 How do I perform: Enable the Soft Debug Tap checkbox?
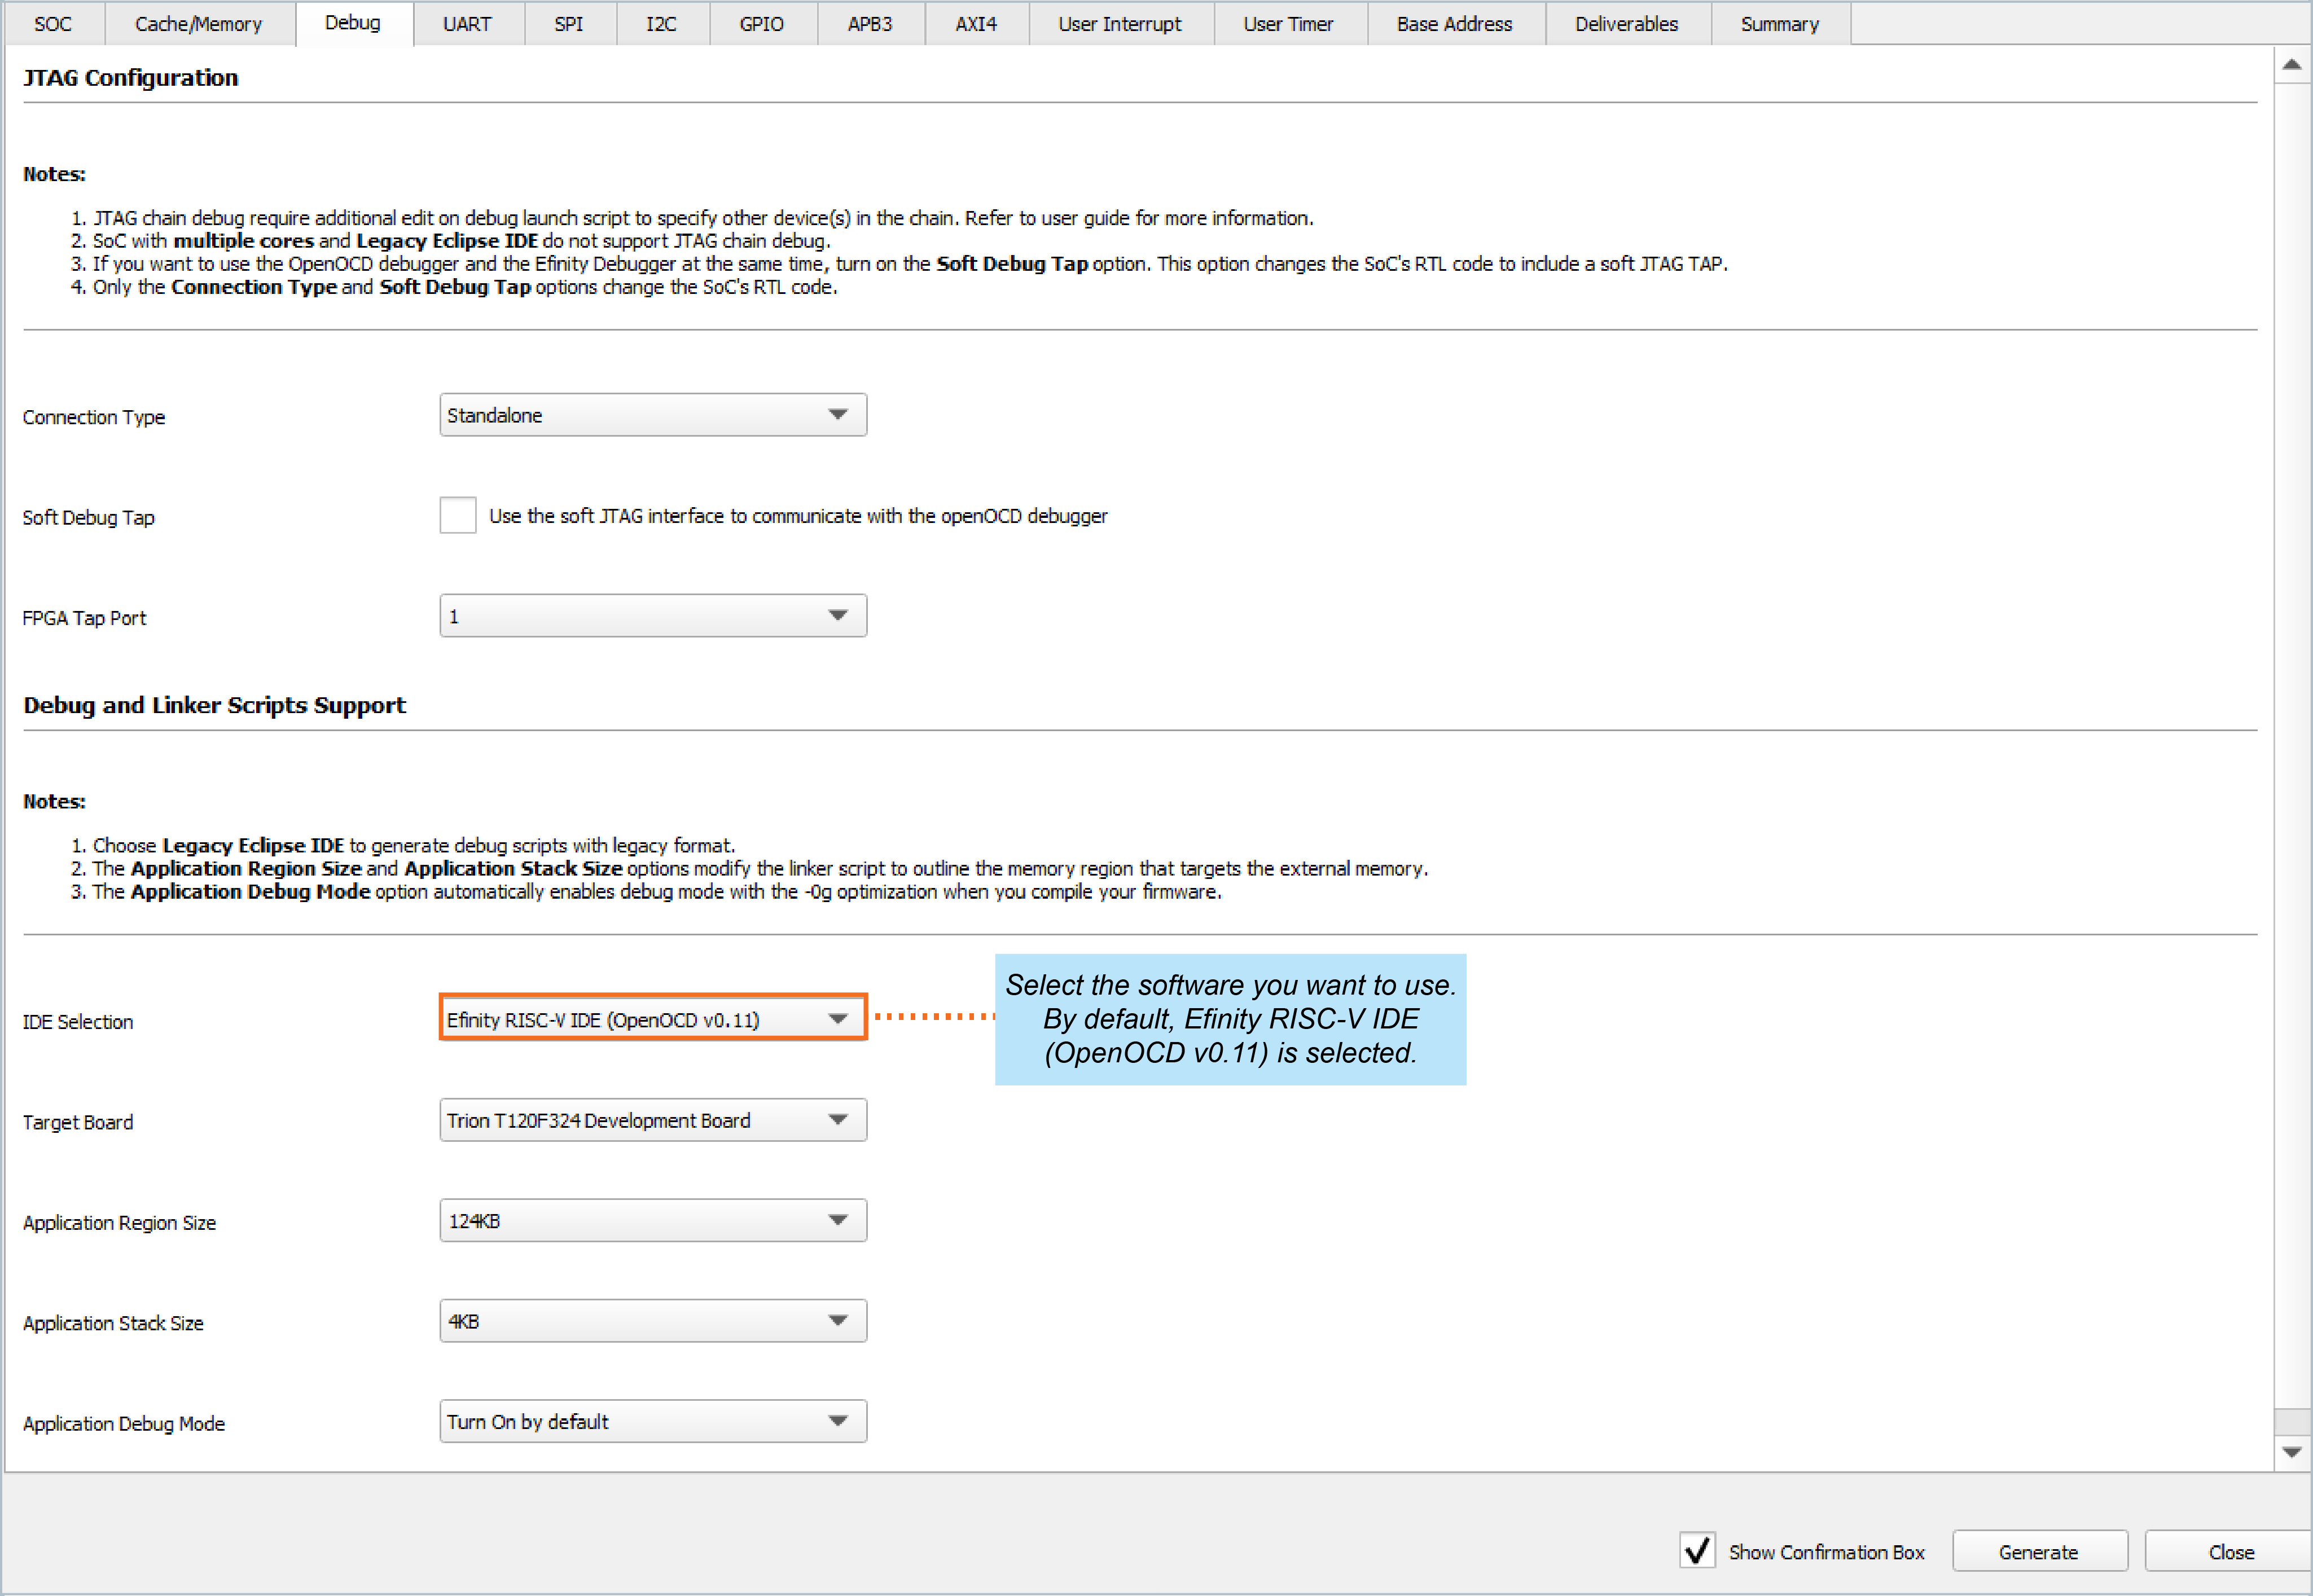tap(457, 516)
